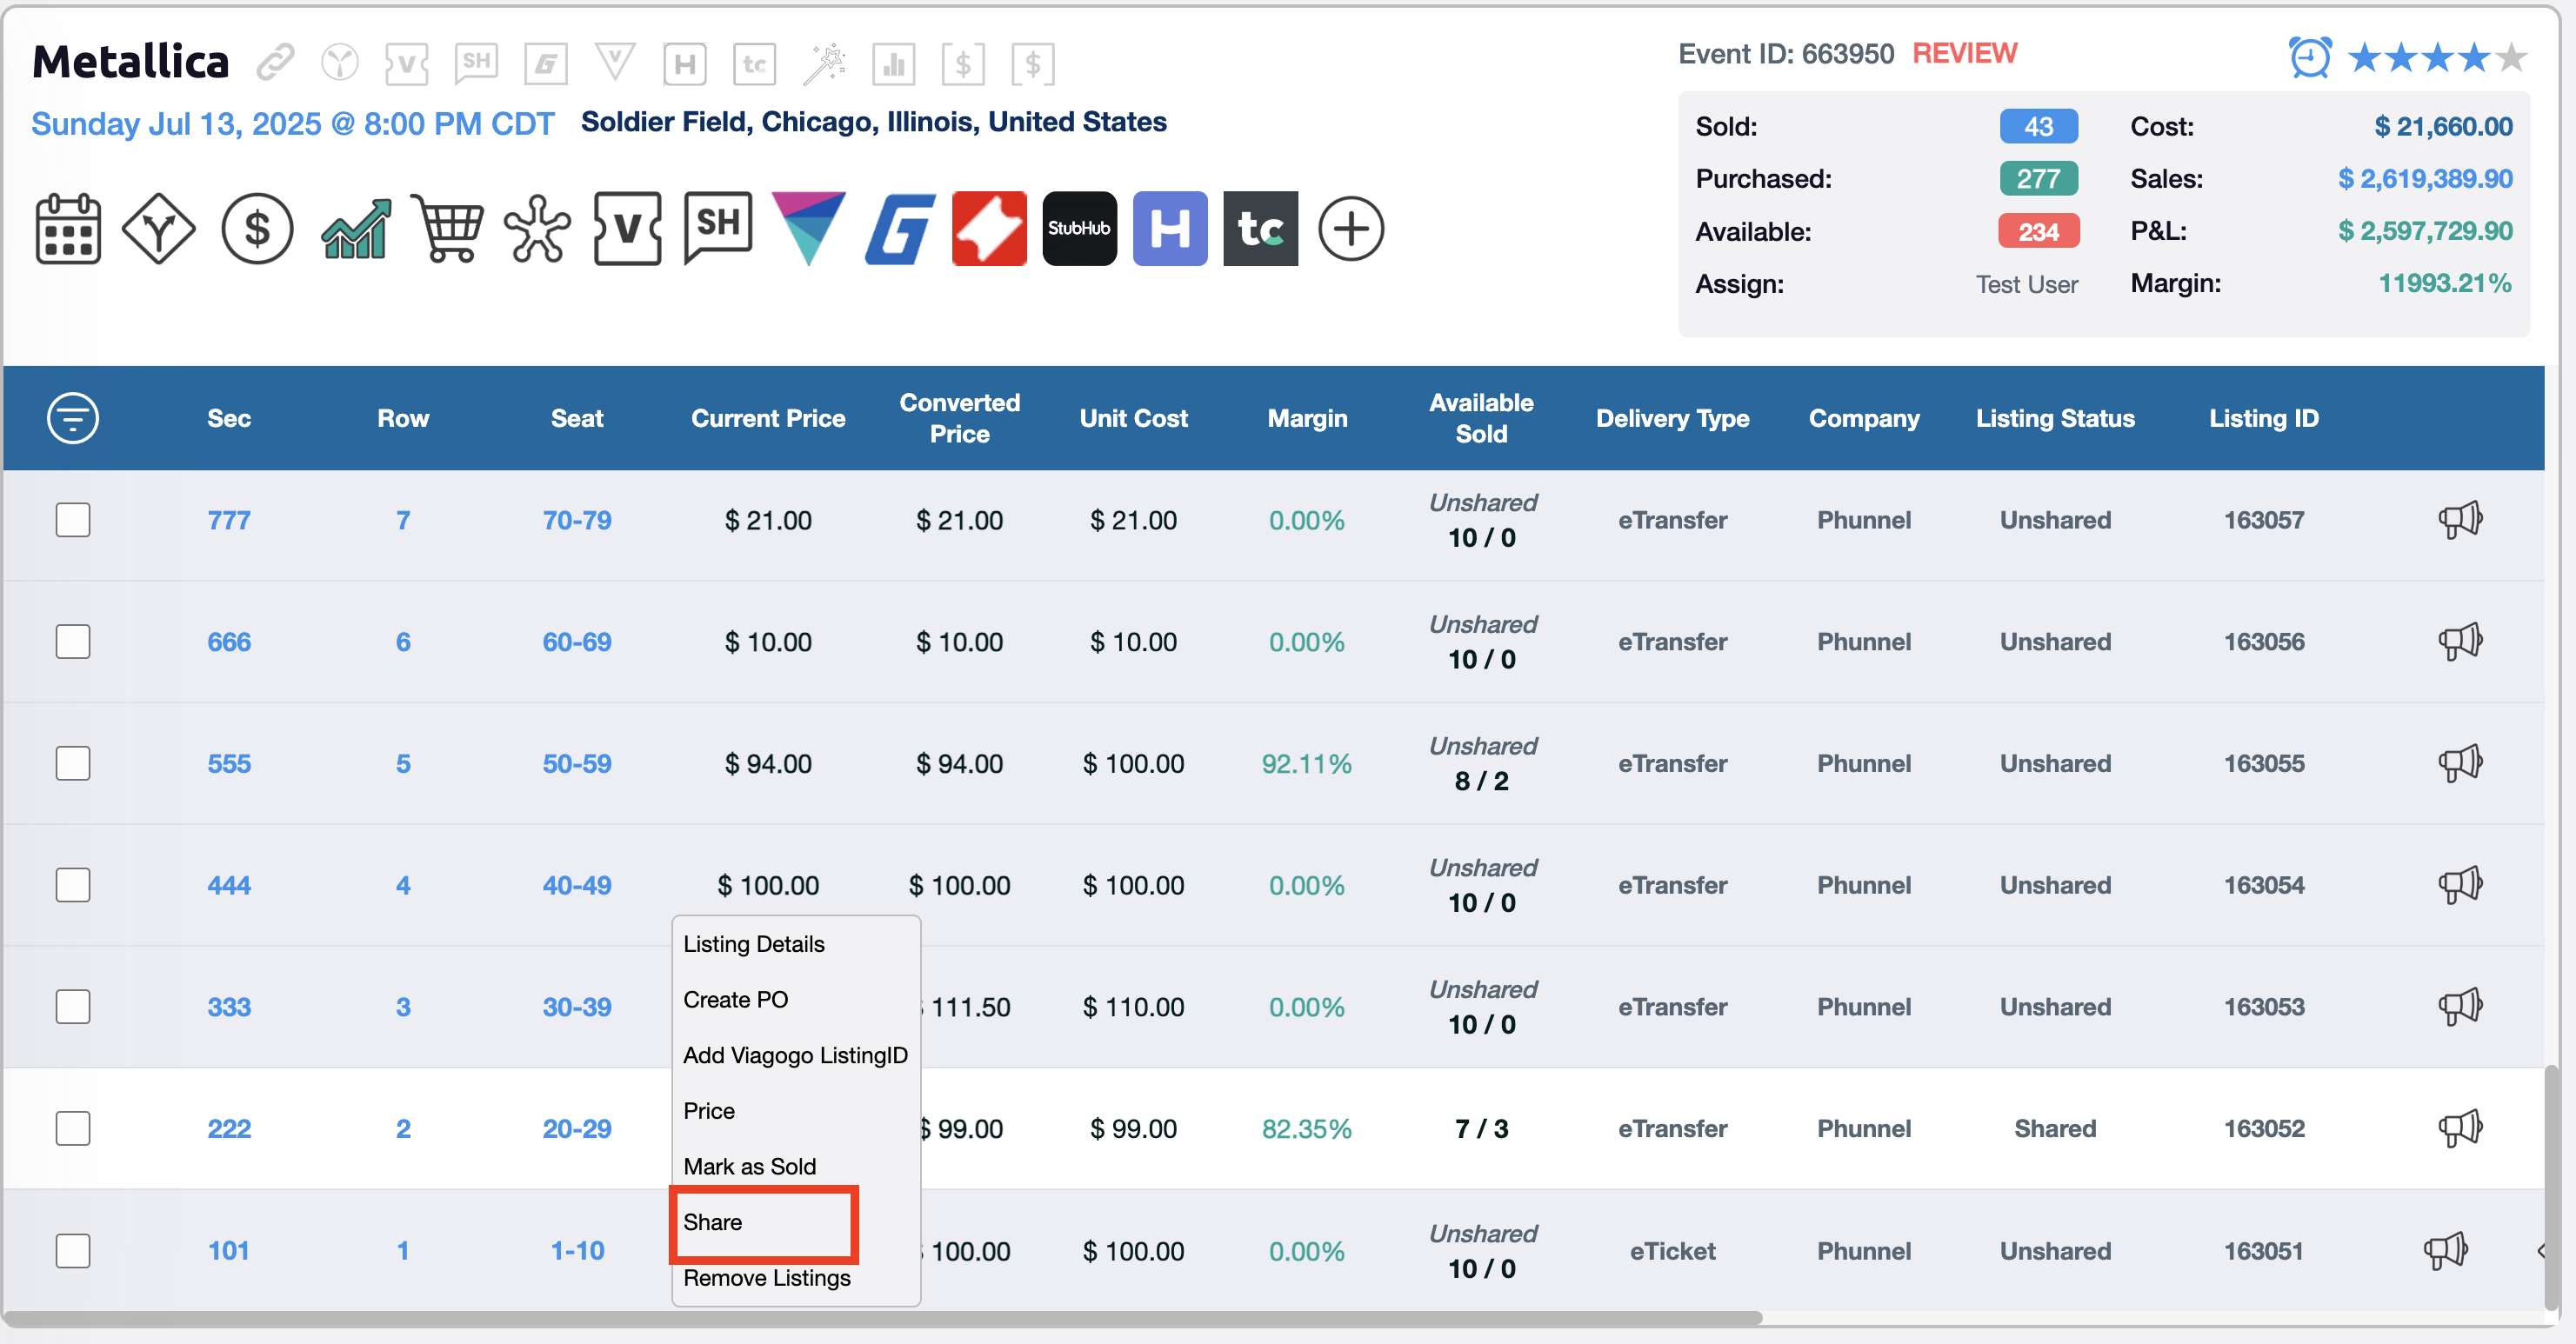2576x1344 pixels.
Task: Choose Share from the context menu
Action: (713, 1222)
